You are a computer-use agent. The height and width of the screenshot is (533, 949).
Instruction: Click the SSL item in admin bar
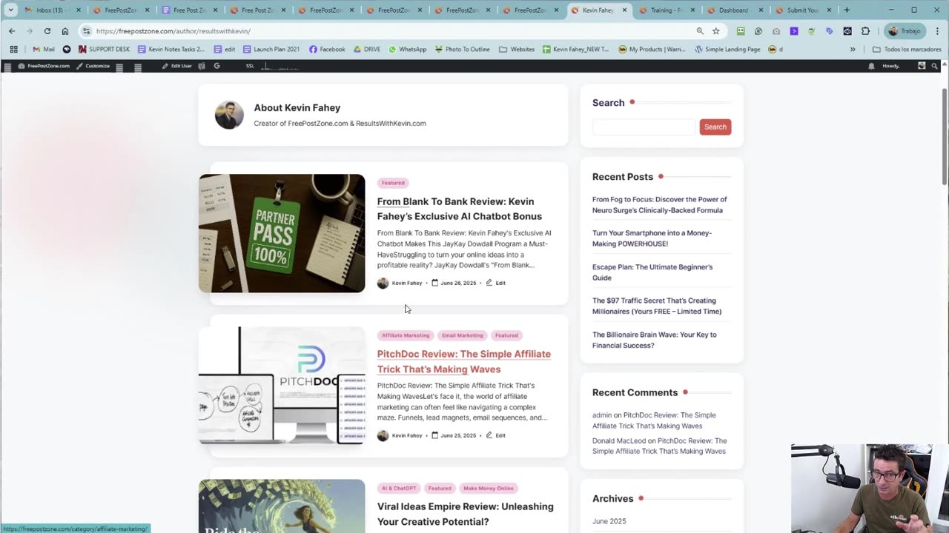click(x=250, y=66)
